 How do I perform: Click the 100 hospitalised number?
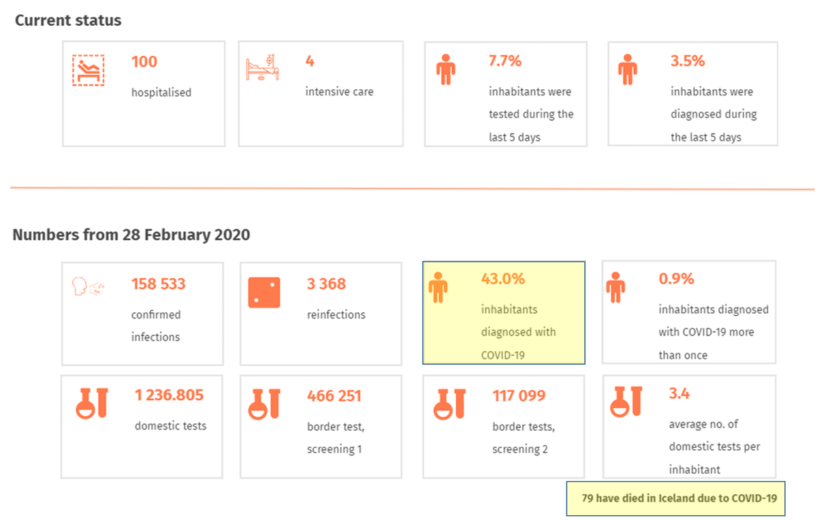(x=144, y=62)
